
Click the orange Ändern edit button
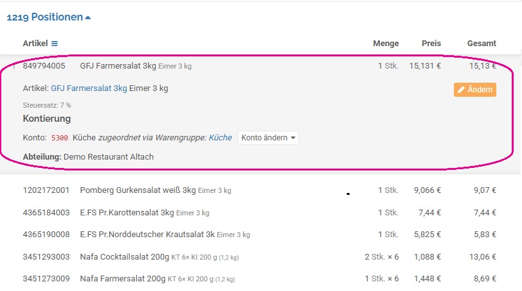coord(474,90)
